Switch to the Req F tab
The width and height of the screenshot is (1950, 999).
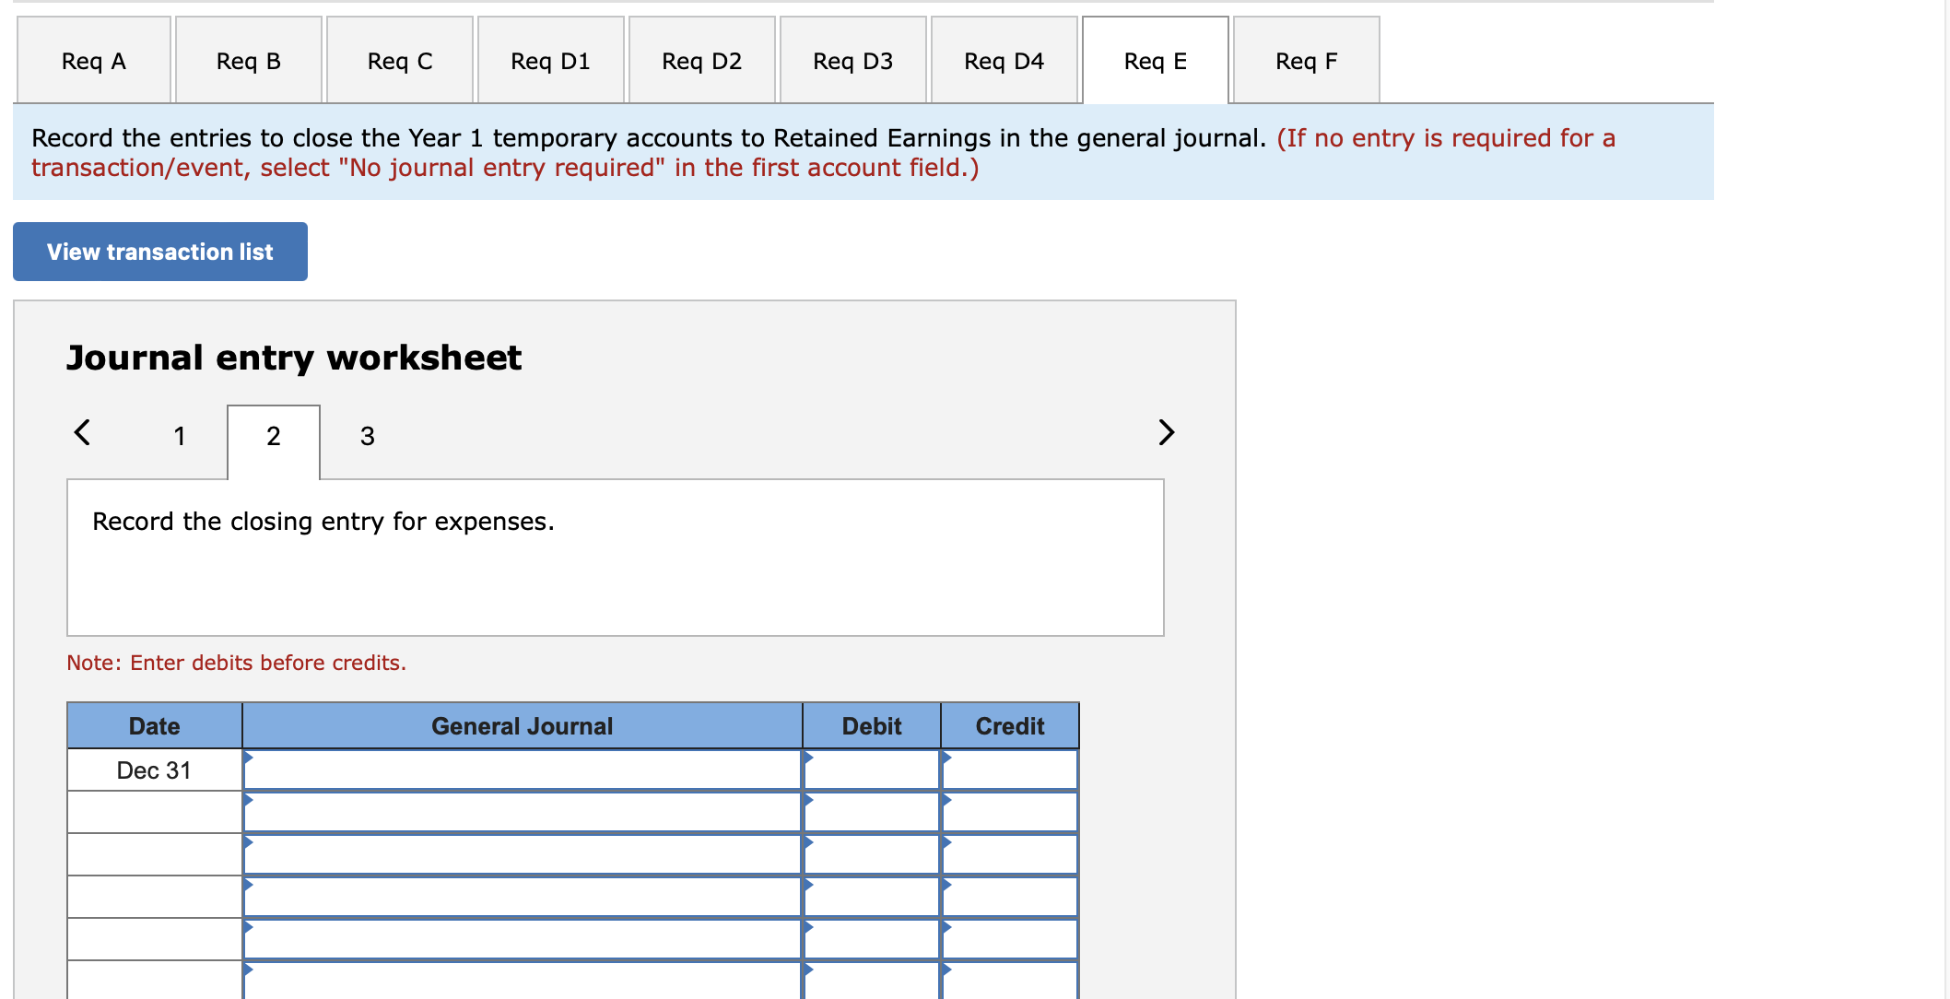pyautogui.click(x=1305, y=59)
